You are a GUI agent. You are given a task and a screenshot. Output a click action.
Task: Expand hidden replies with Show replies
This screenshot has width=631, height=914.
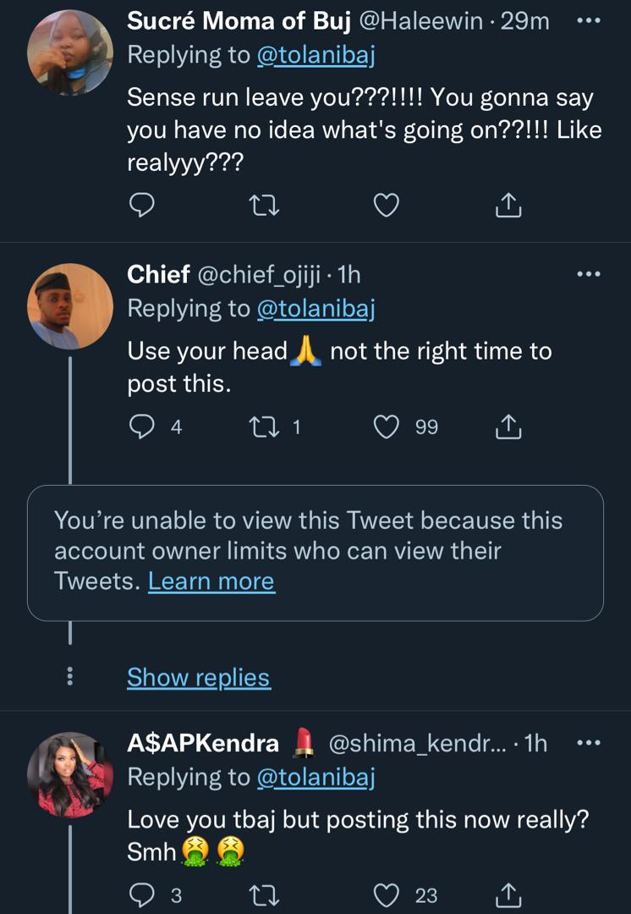click(x=199, y=677)
